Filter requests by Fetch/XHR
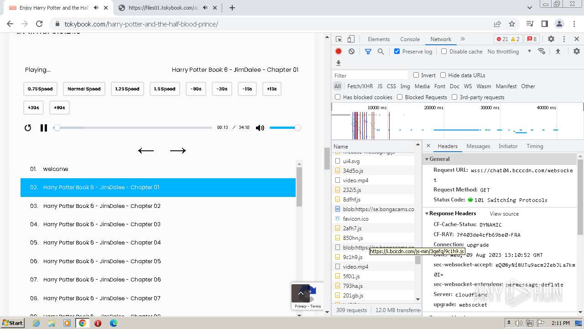584x329 pixels. click(x=360, y=86)
